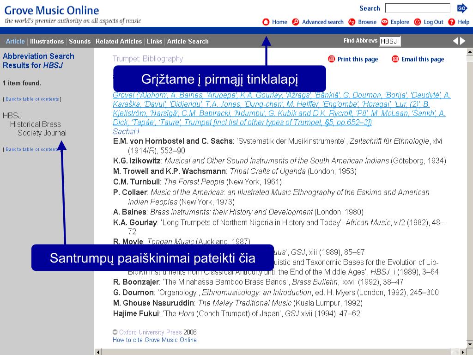Click the SachsH abbreviation link
This screenshot has width=473, height=355.
(x=126, y=131)
